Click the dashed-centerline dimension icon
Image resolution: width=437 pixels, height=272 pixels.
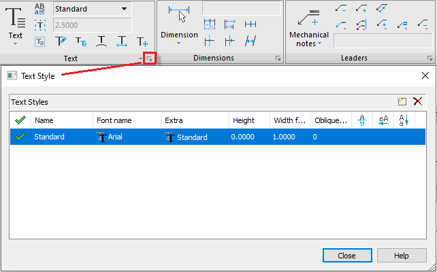tap(209, 41)
